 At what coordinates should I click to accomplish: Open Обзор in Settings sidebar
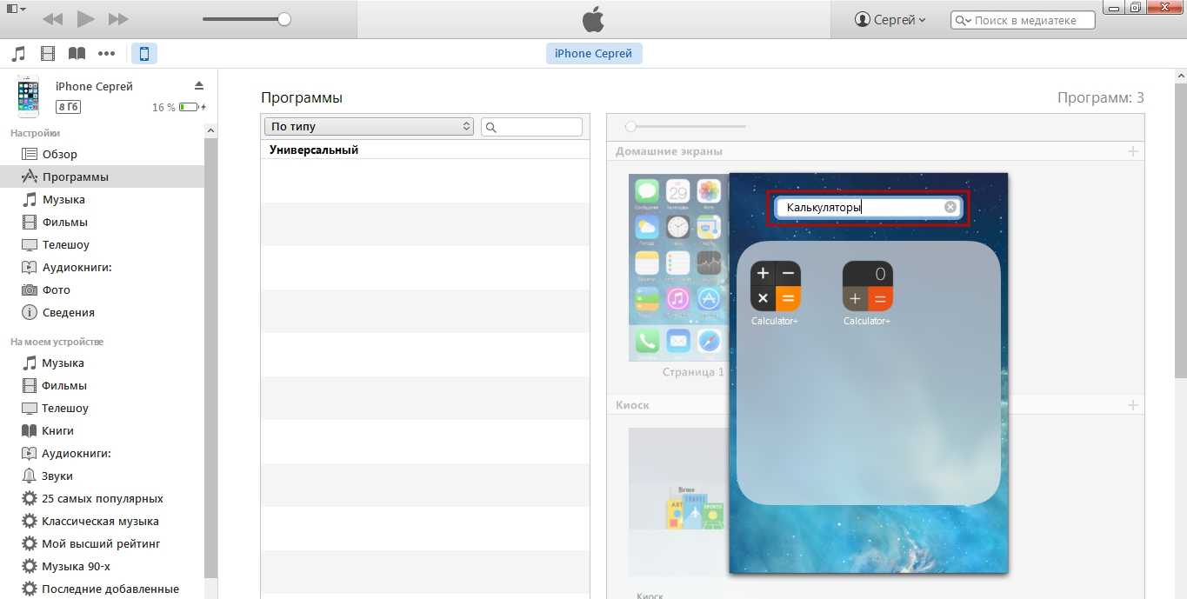(102, 154)
